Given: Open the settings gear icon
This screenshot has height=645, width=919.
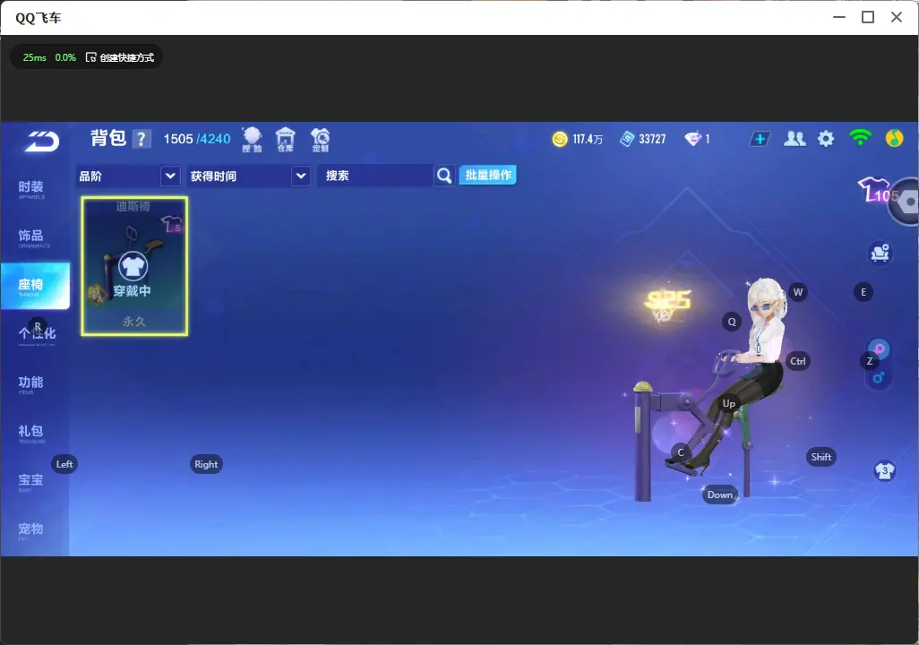Looking at the screenshot, I should [826, 139].
